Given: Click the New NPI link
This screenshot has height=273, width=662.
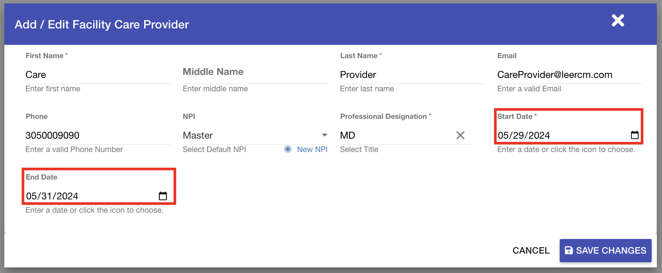Looking at the screenshot, I should pyautogui.click(x=312, y=149).
